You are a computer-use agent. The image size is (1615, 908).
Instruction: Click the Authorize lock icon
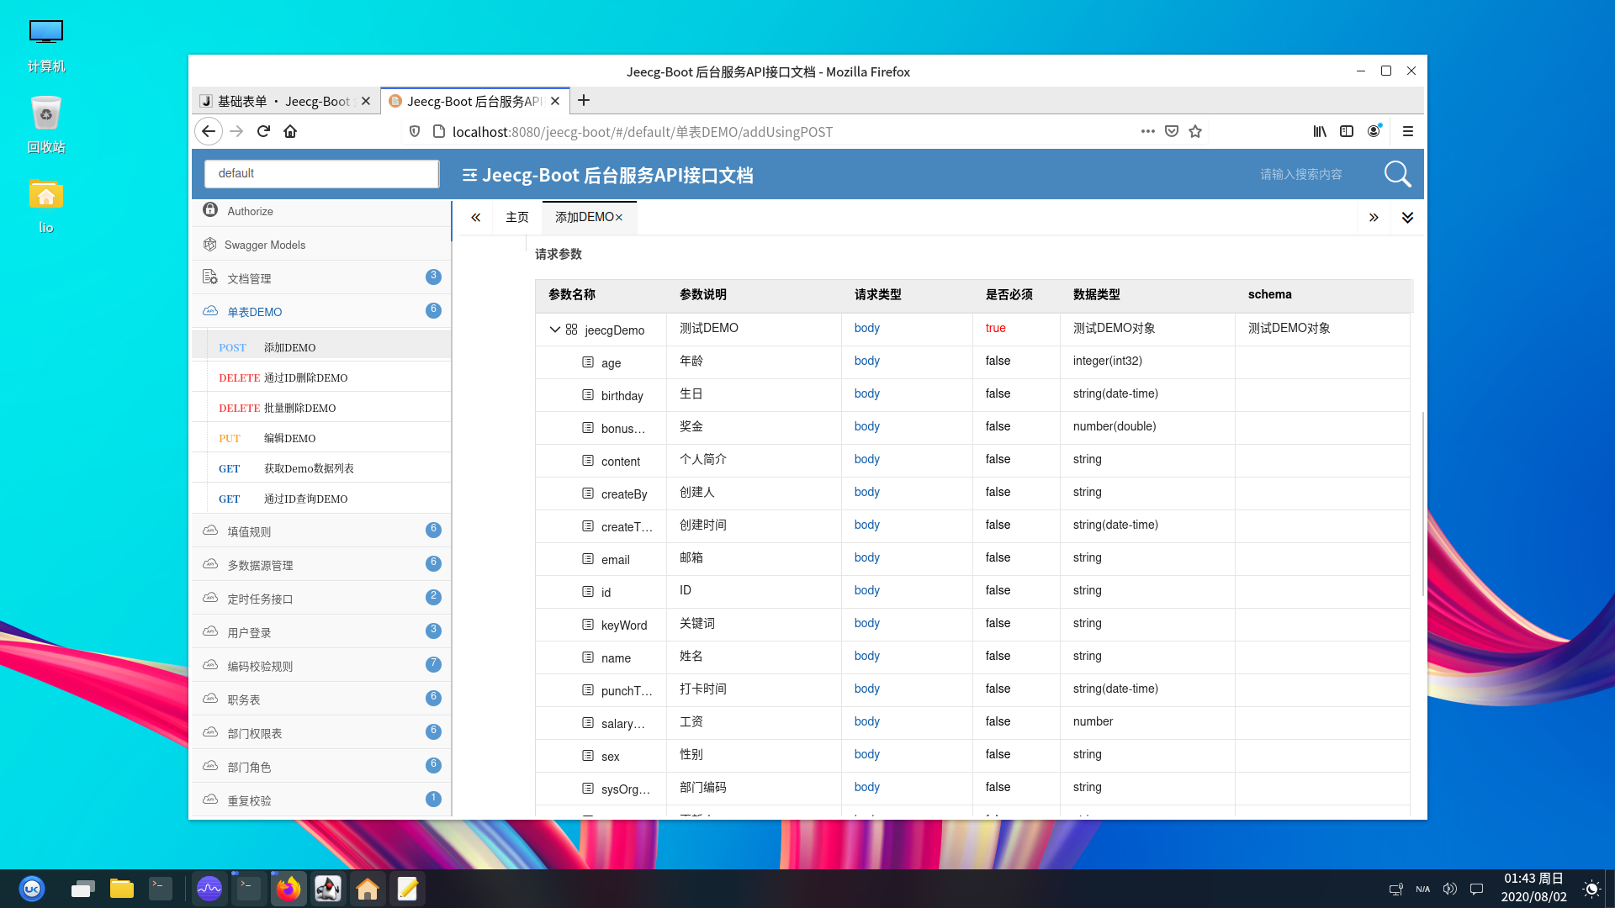[x=210, y=210]
